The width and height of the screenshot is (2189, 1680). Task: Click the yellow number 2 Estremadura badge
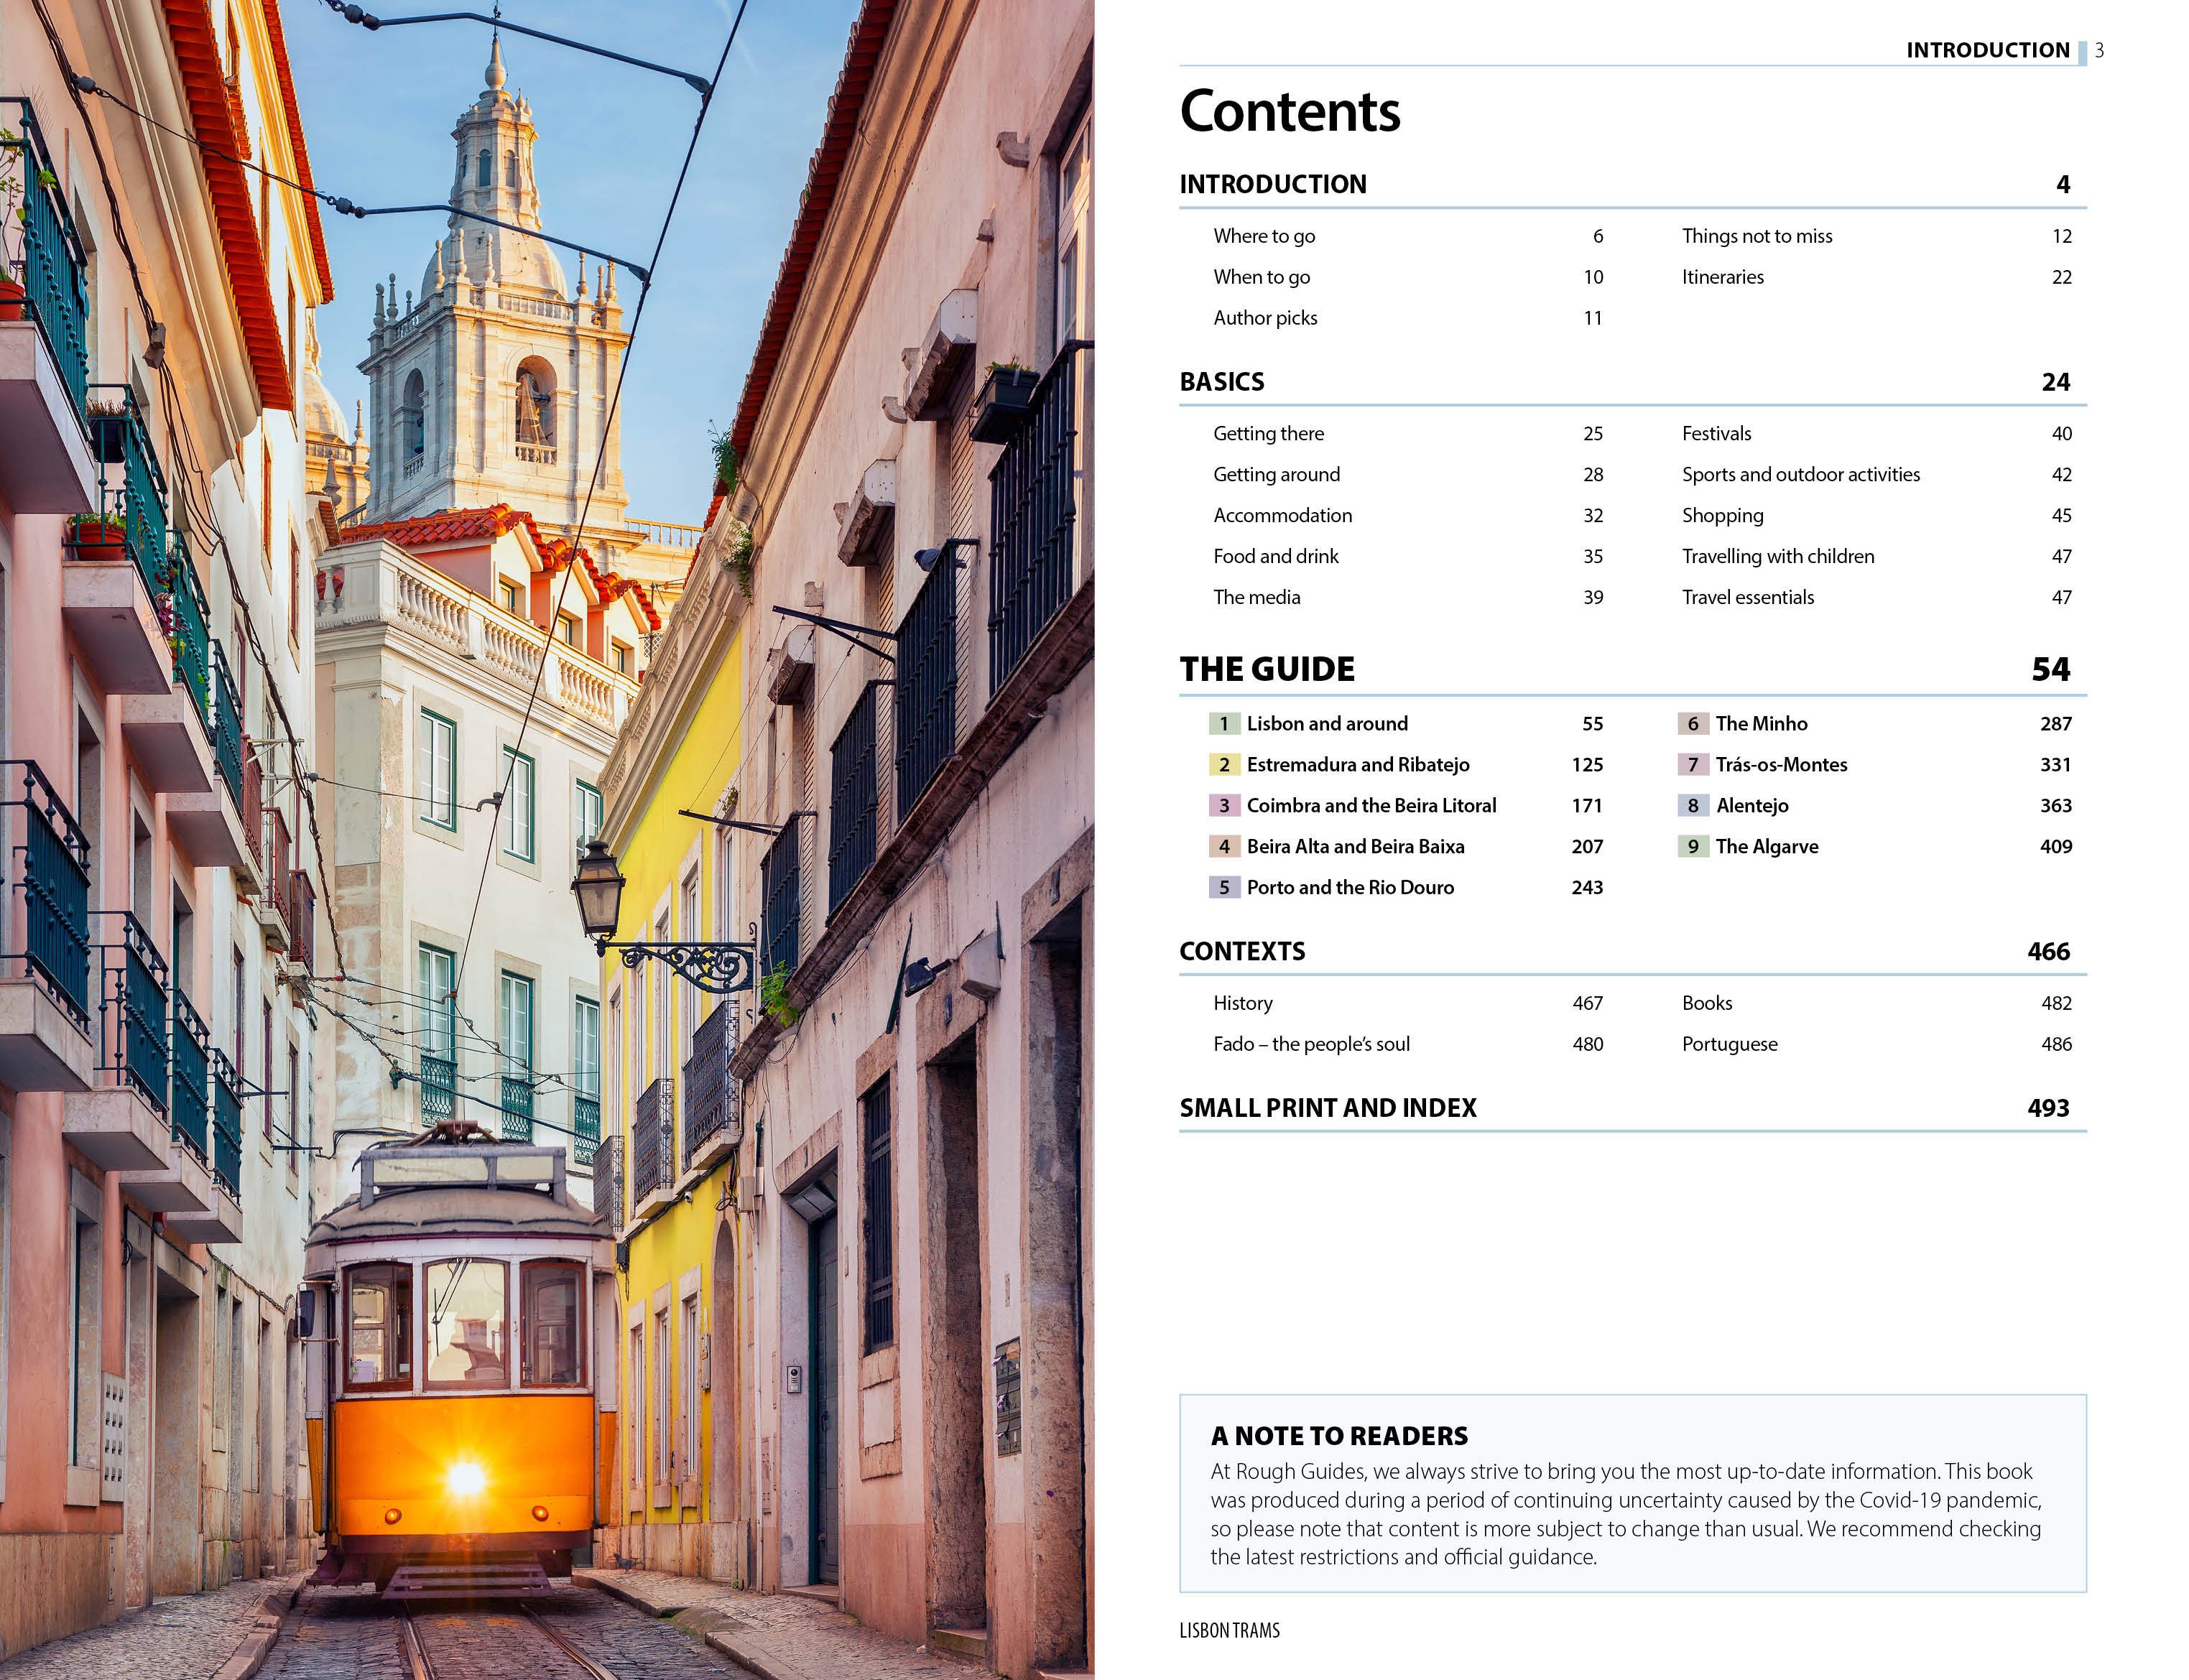1223,764
